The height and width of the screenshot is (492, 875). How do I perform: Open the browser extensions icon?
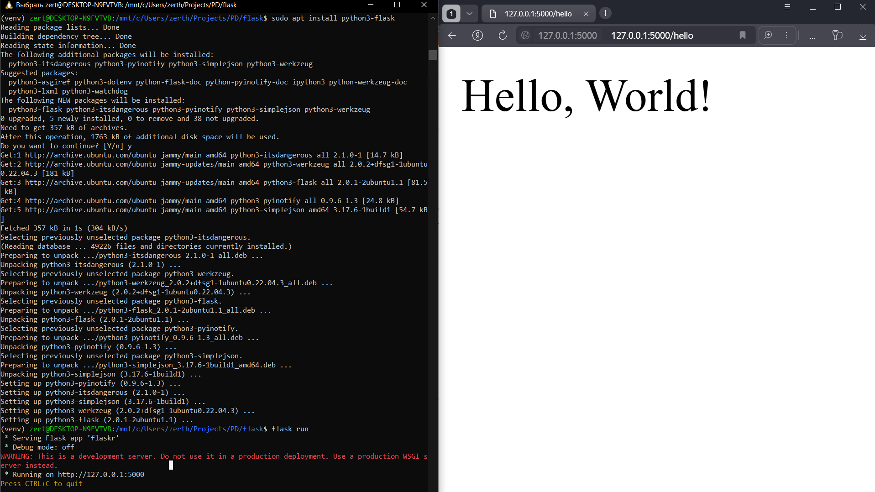click(x=837, y=35)
